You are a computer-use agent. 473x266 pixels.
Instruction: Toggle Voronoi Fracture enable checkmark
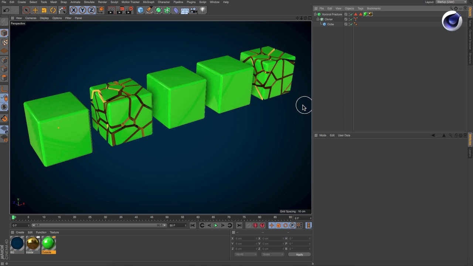(x=351, y=14)
